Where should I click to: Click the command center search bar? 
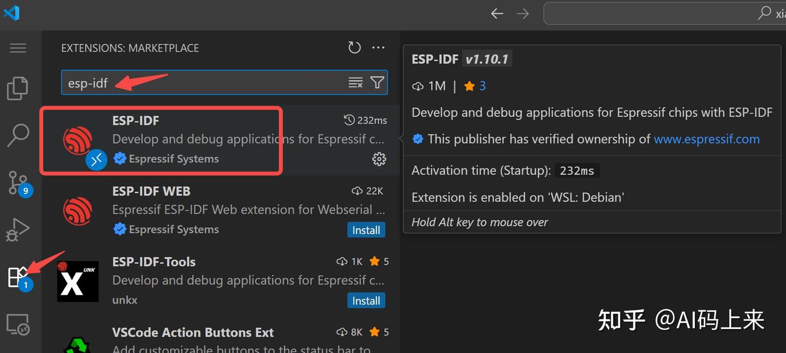point(655,14)
